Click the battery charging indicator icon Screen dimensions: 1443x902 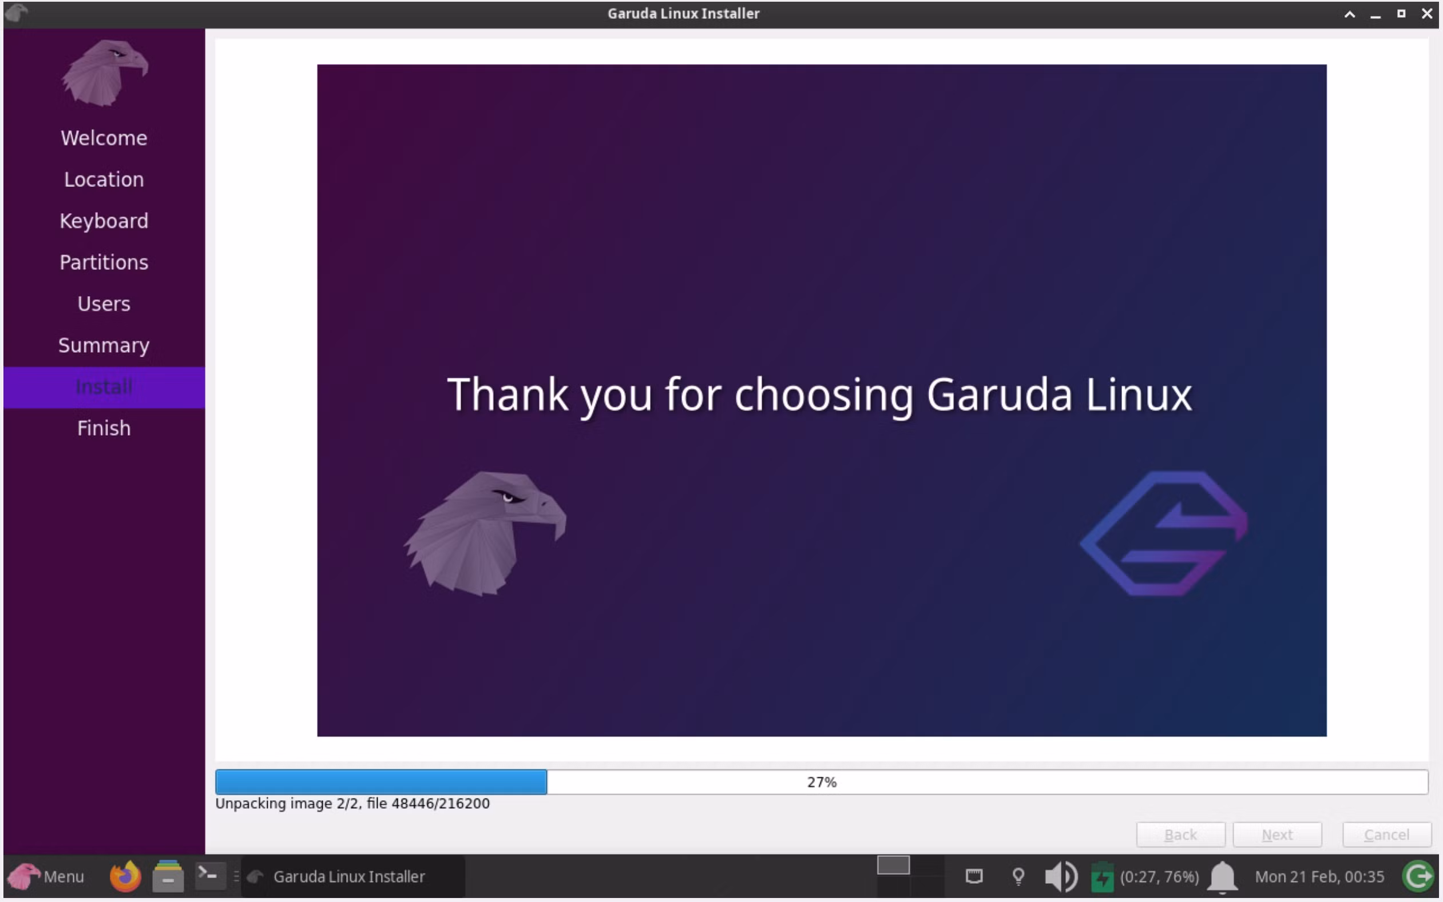[1102, 877]
